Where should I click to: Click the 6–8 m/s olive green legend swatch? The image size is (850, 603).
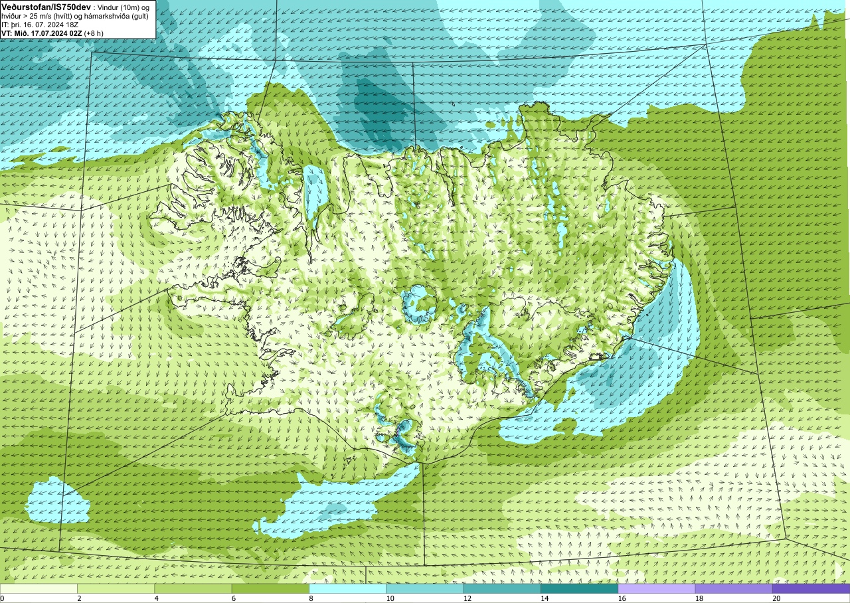point(270,588)
